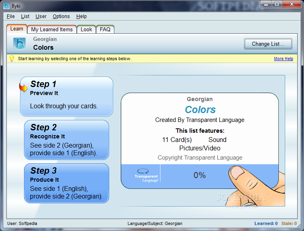This screenshot has width=304, height=231.
Task: Switch to the Look tab
Action: click(x=86, y=29)
